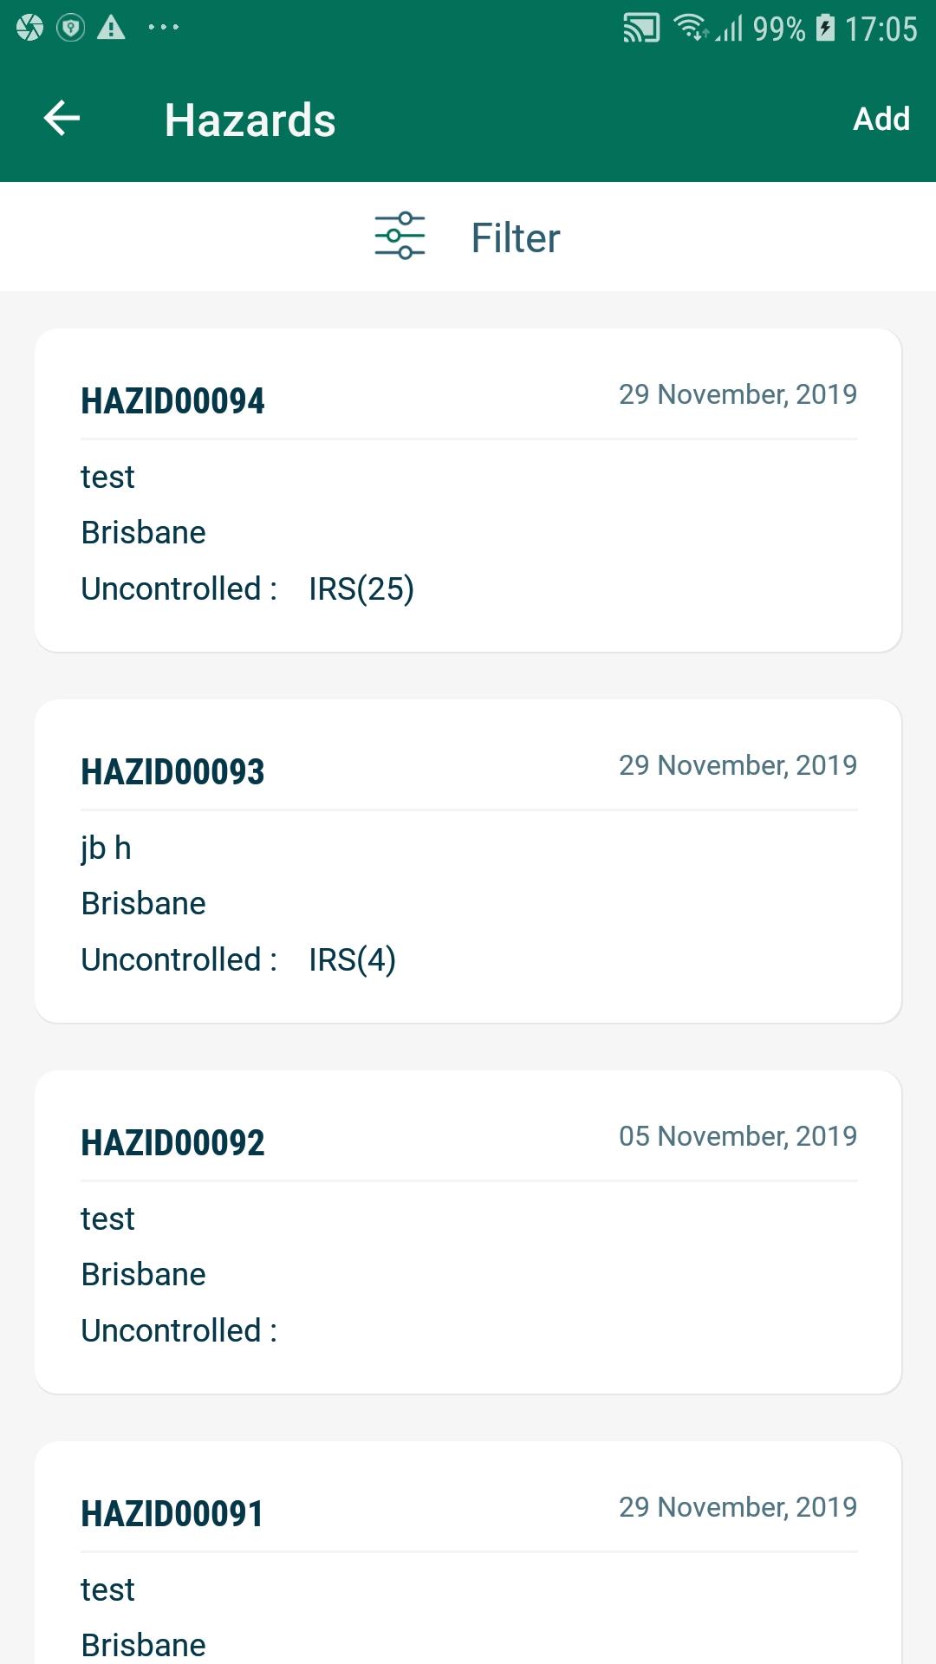The image size is (936, 1664).
Task: Tap the IRS(4) risk score
Action: point(352,960)
